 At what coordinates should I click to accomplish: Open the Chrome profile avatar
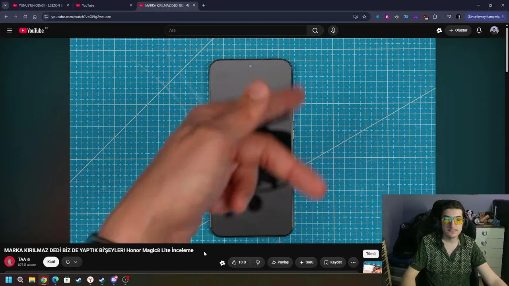pos(458,17)
